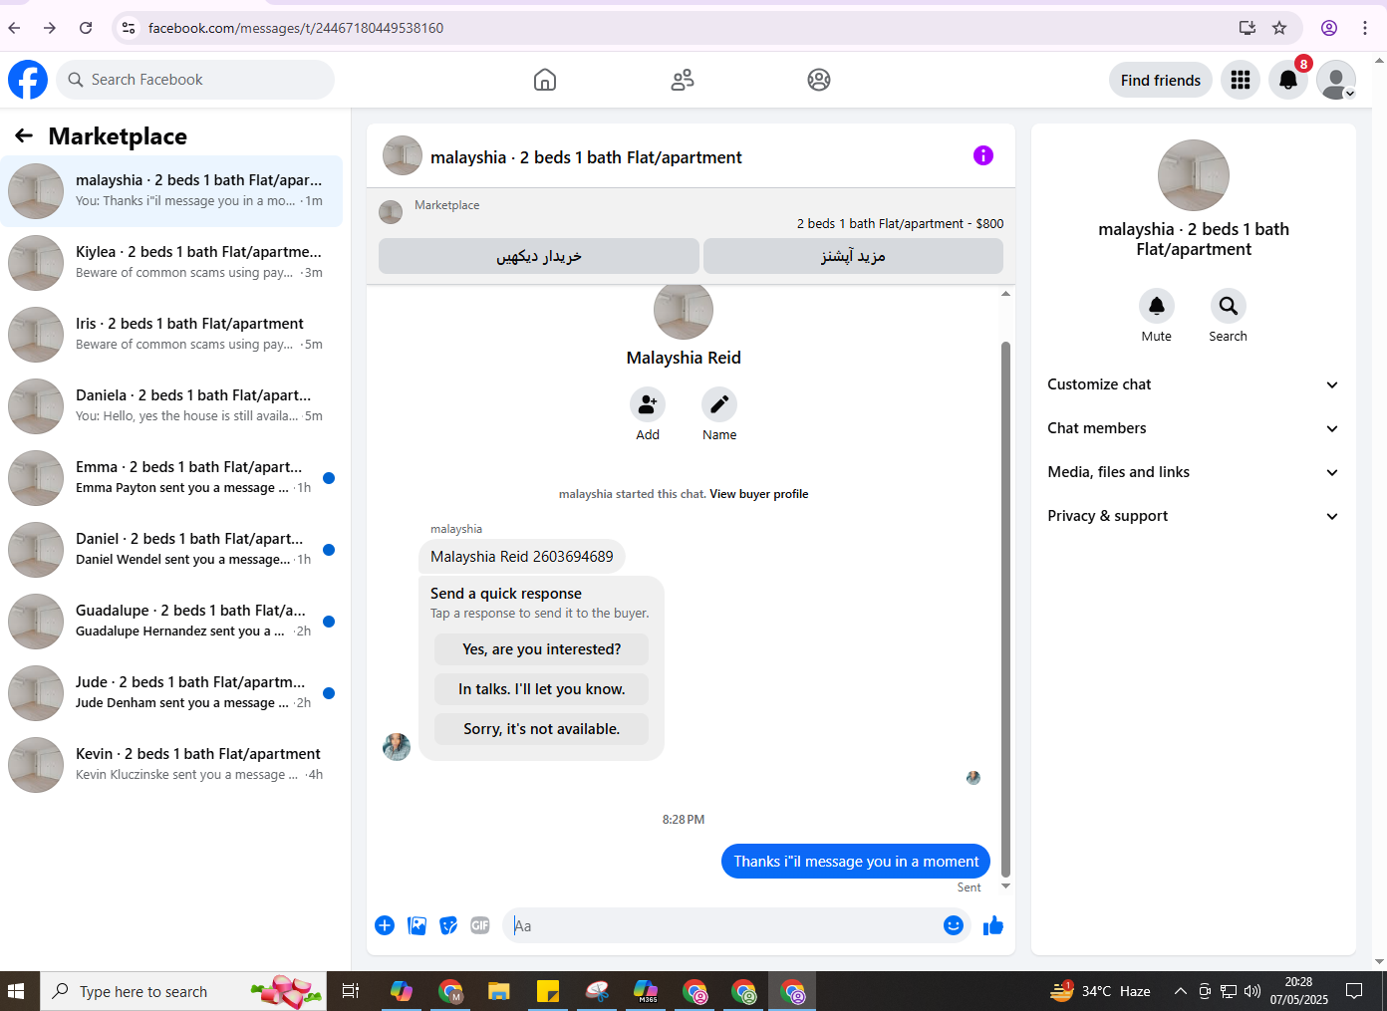The image size is (1387, 1011).
Task: Open Daniela 2 beds conversation
Action: click(171, 405)
